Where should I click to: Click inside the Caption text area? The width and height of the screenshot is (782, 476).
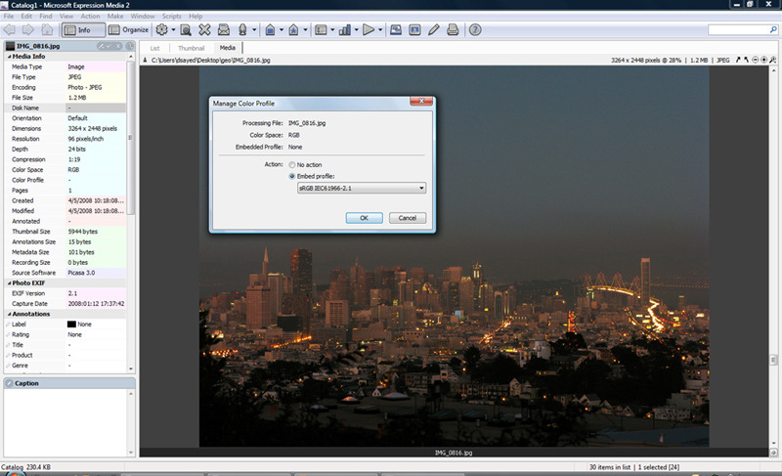tap(65, 422)
